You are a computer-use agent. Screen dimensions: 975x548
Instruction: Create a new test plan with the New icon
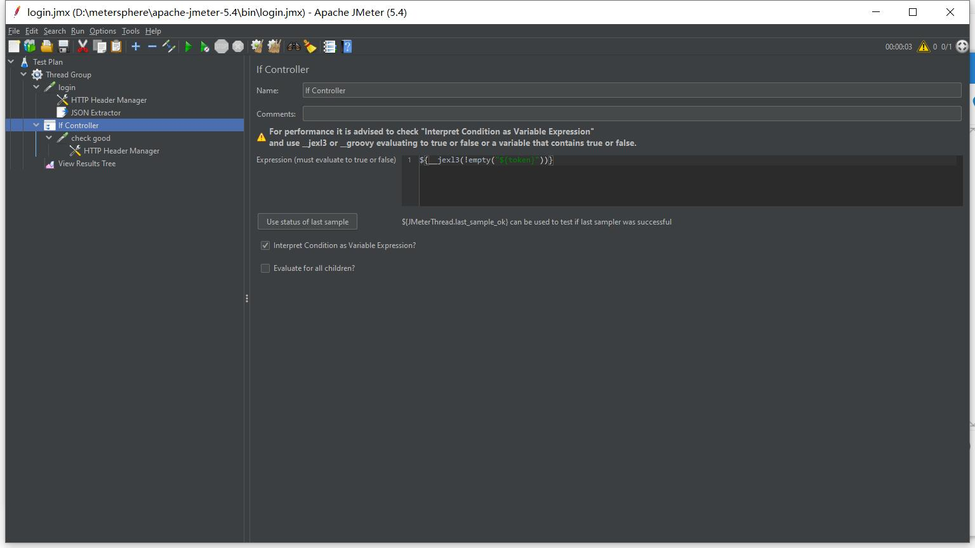14,46
